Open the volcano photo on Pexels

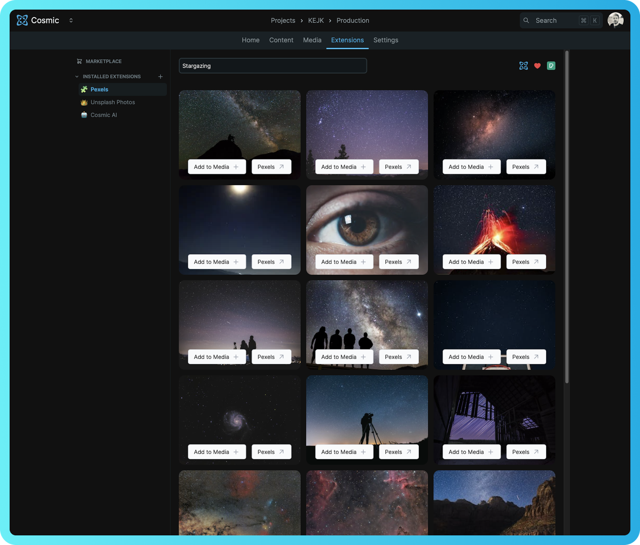point(526,262)
